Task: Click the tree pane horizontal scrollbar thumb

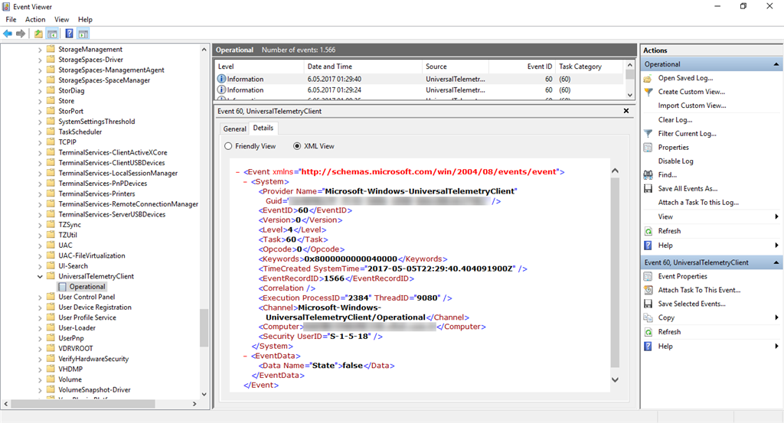Action: [x=83, y=404]
